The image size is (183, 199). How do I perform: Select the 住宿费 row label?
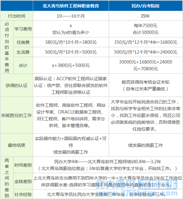point(23,42)
